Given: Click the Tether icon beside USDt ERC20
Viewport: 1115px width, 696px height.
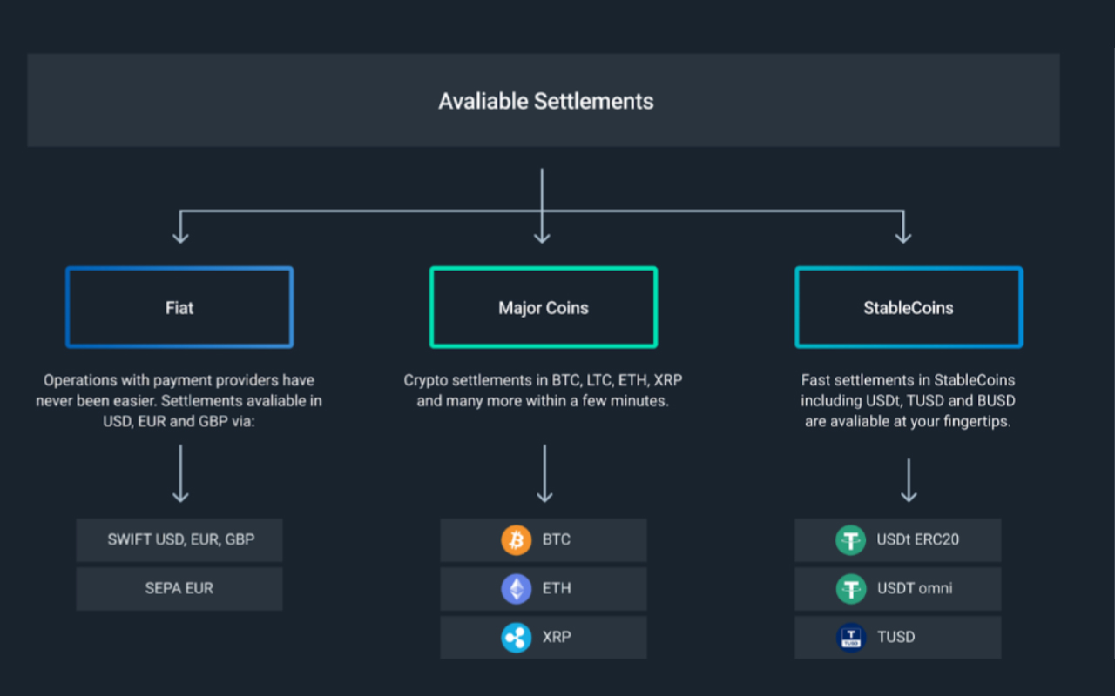Looking at the screenshot, I should (x=850, y=540).
